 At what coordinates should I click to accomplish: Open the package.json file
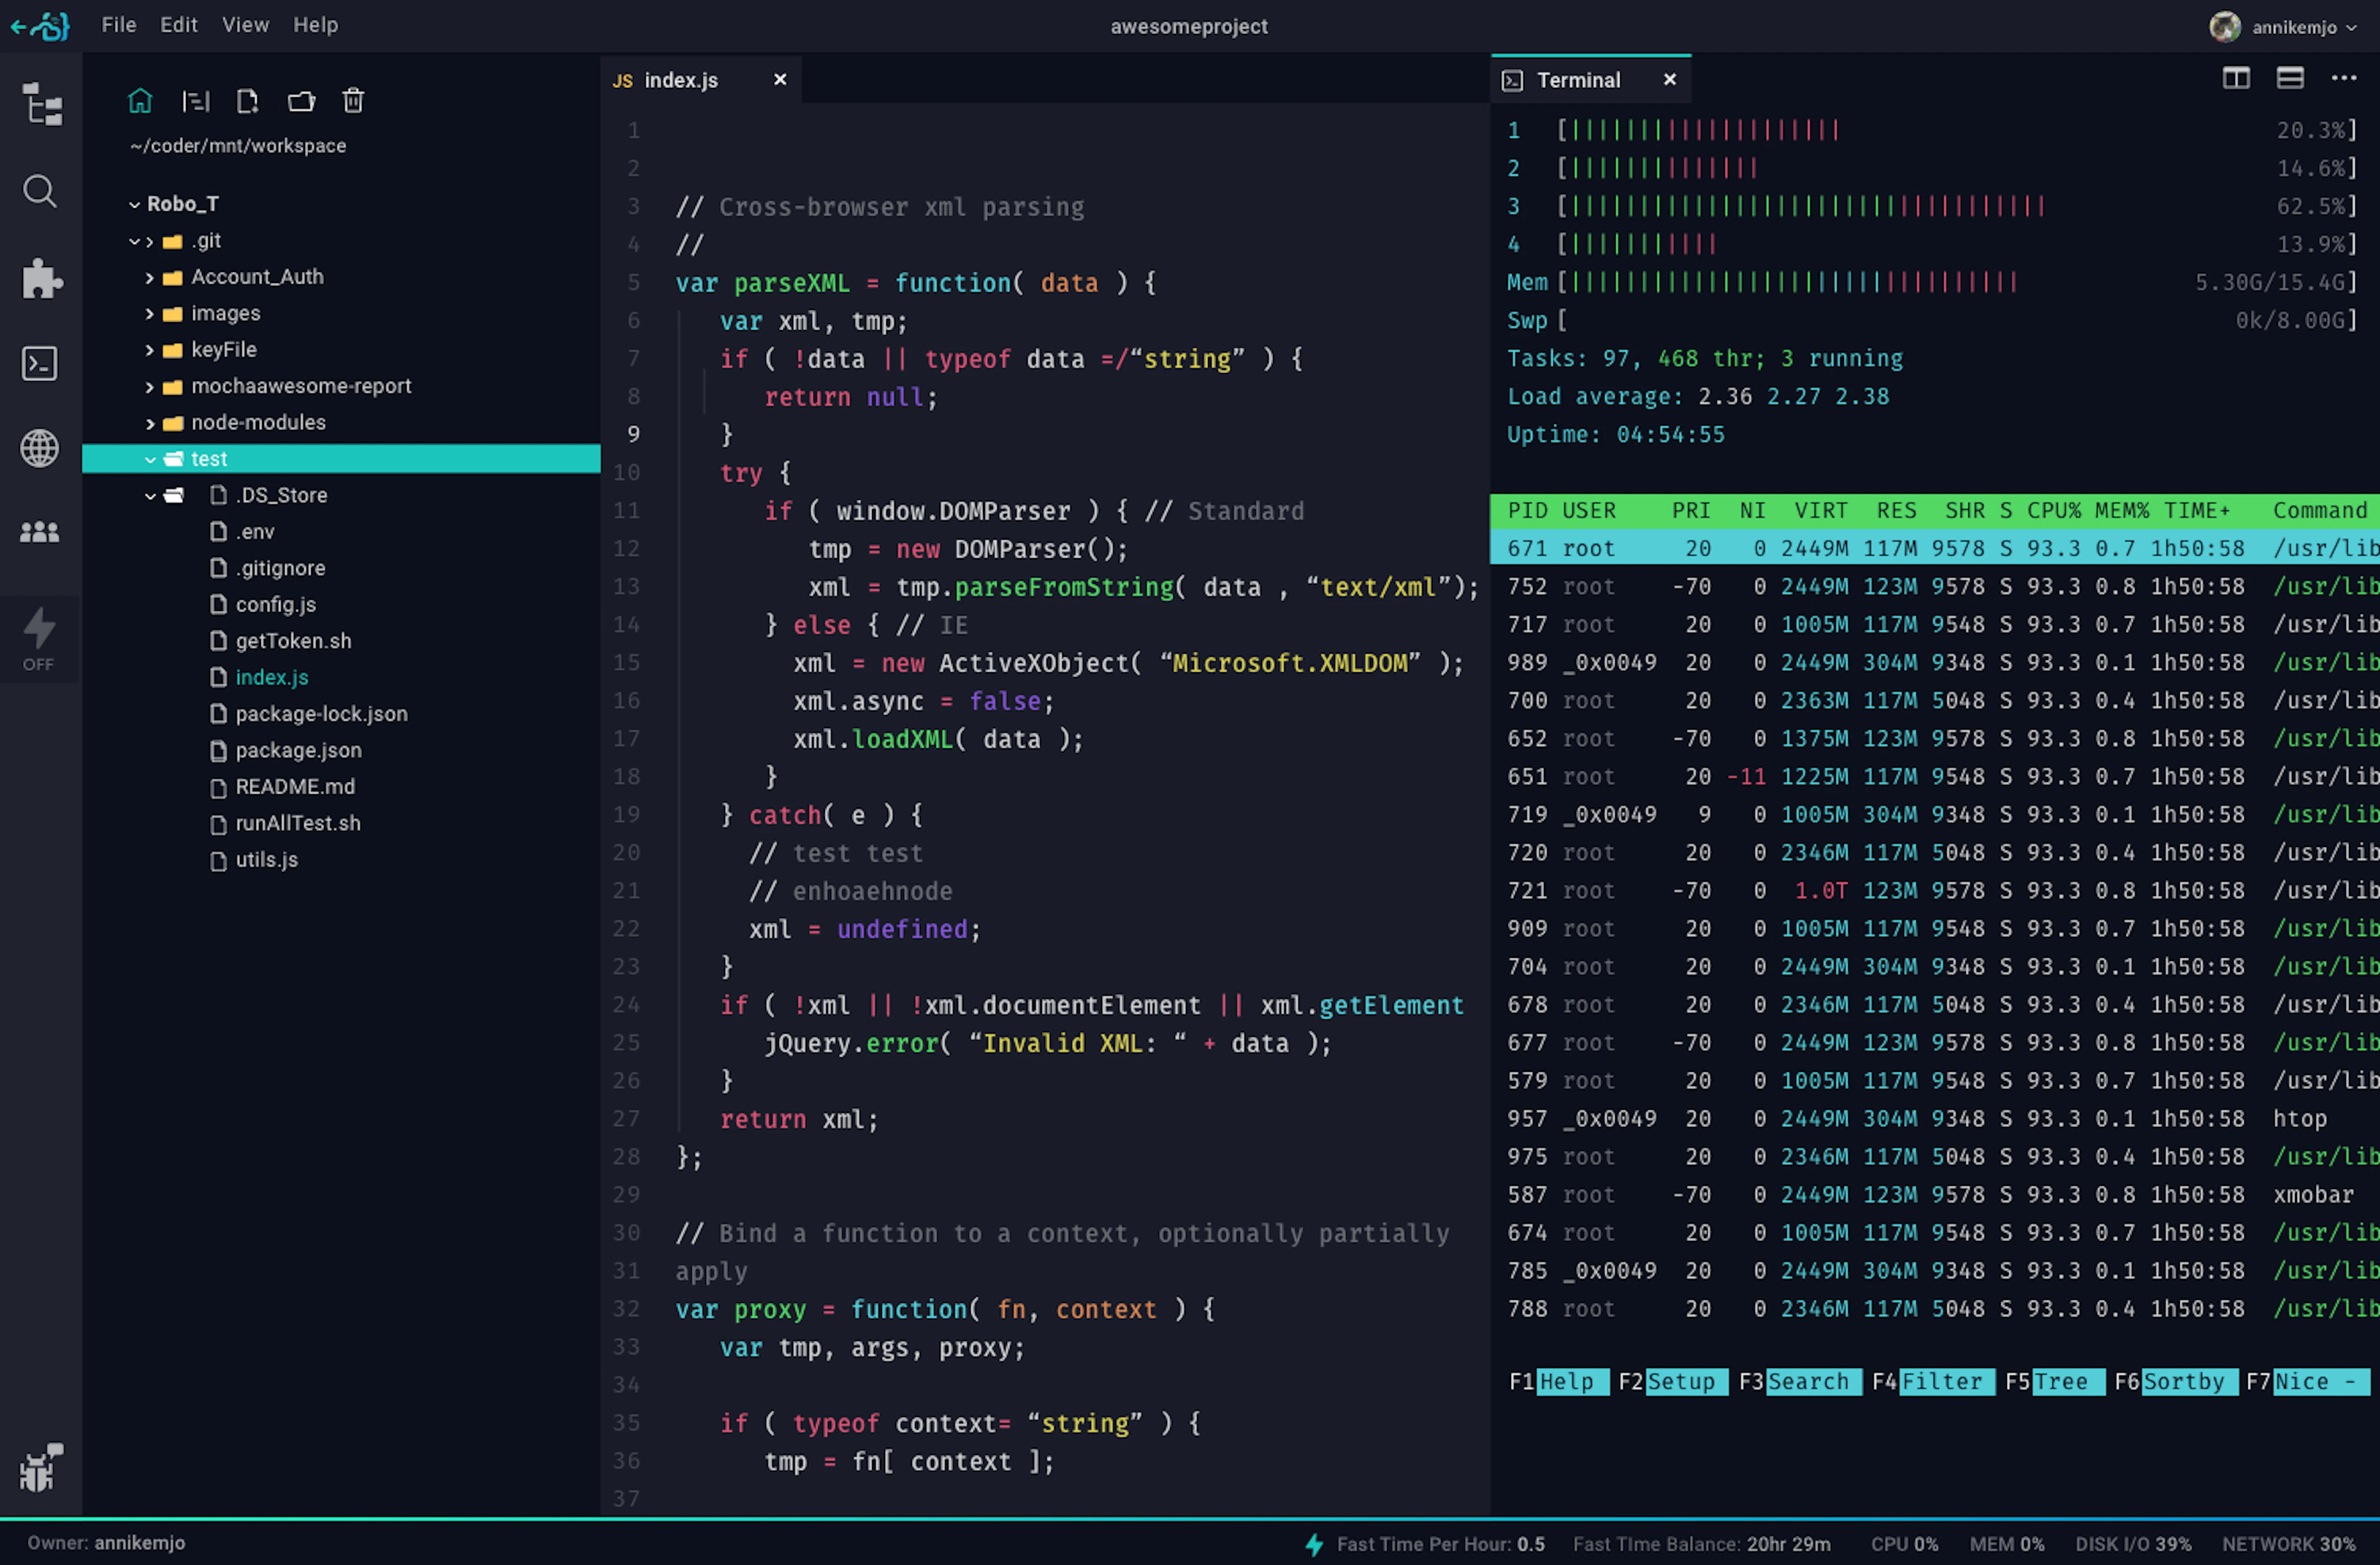(x=299, y=750)
